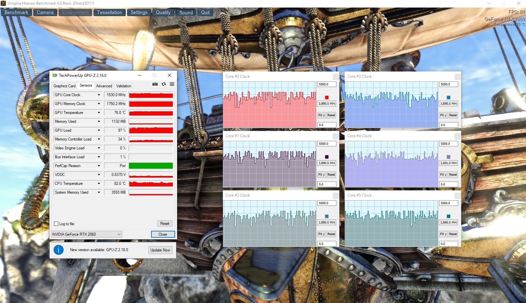Open the GPU Temperature sensor dropdown
The image size is (526, 303).
click(x=99, y=113)
